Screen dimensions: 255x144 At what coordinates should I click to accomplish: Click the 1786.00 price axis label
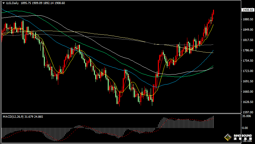click(x=248, y=50)
